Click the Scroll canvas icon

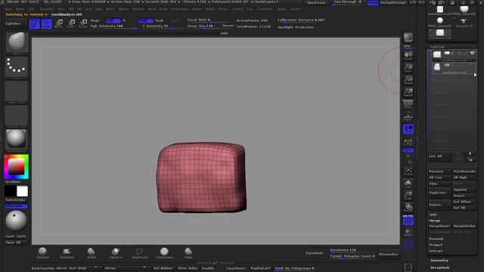click(408, 55)
